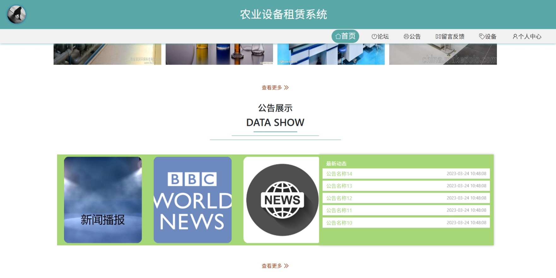
Task: Open the blue lab bench equipment image
Action: click(331, 54)
